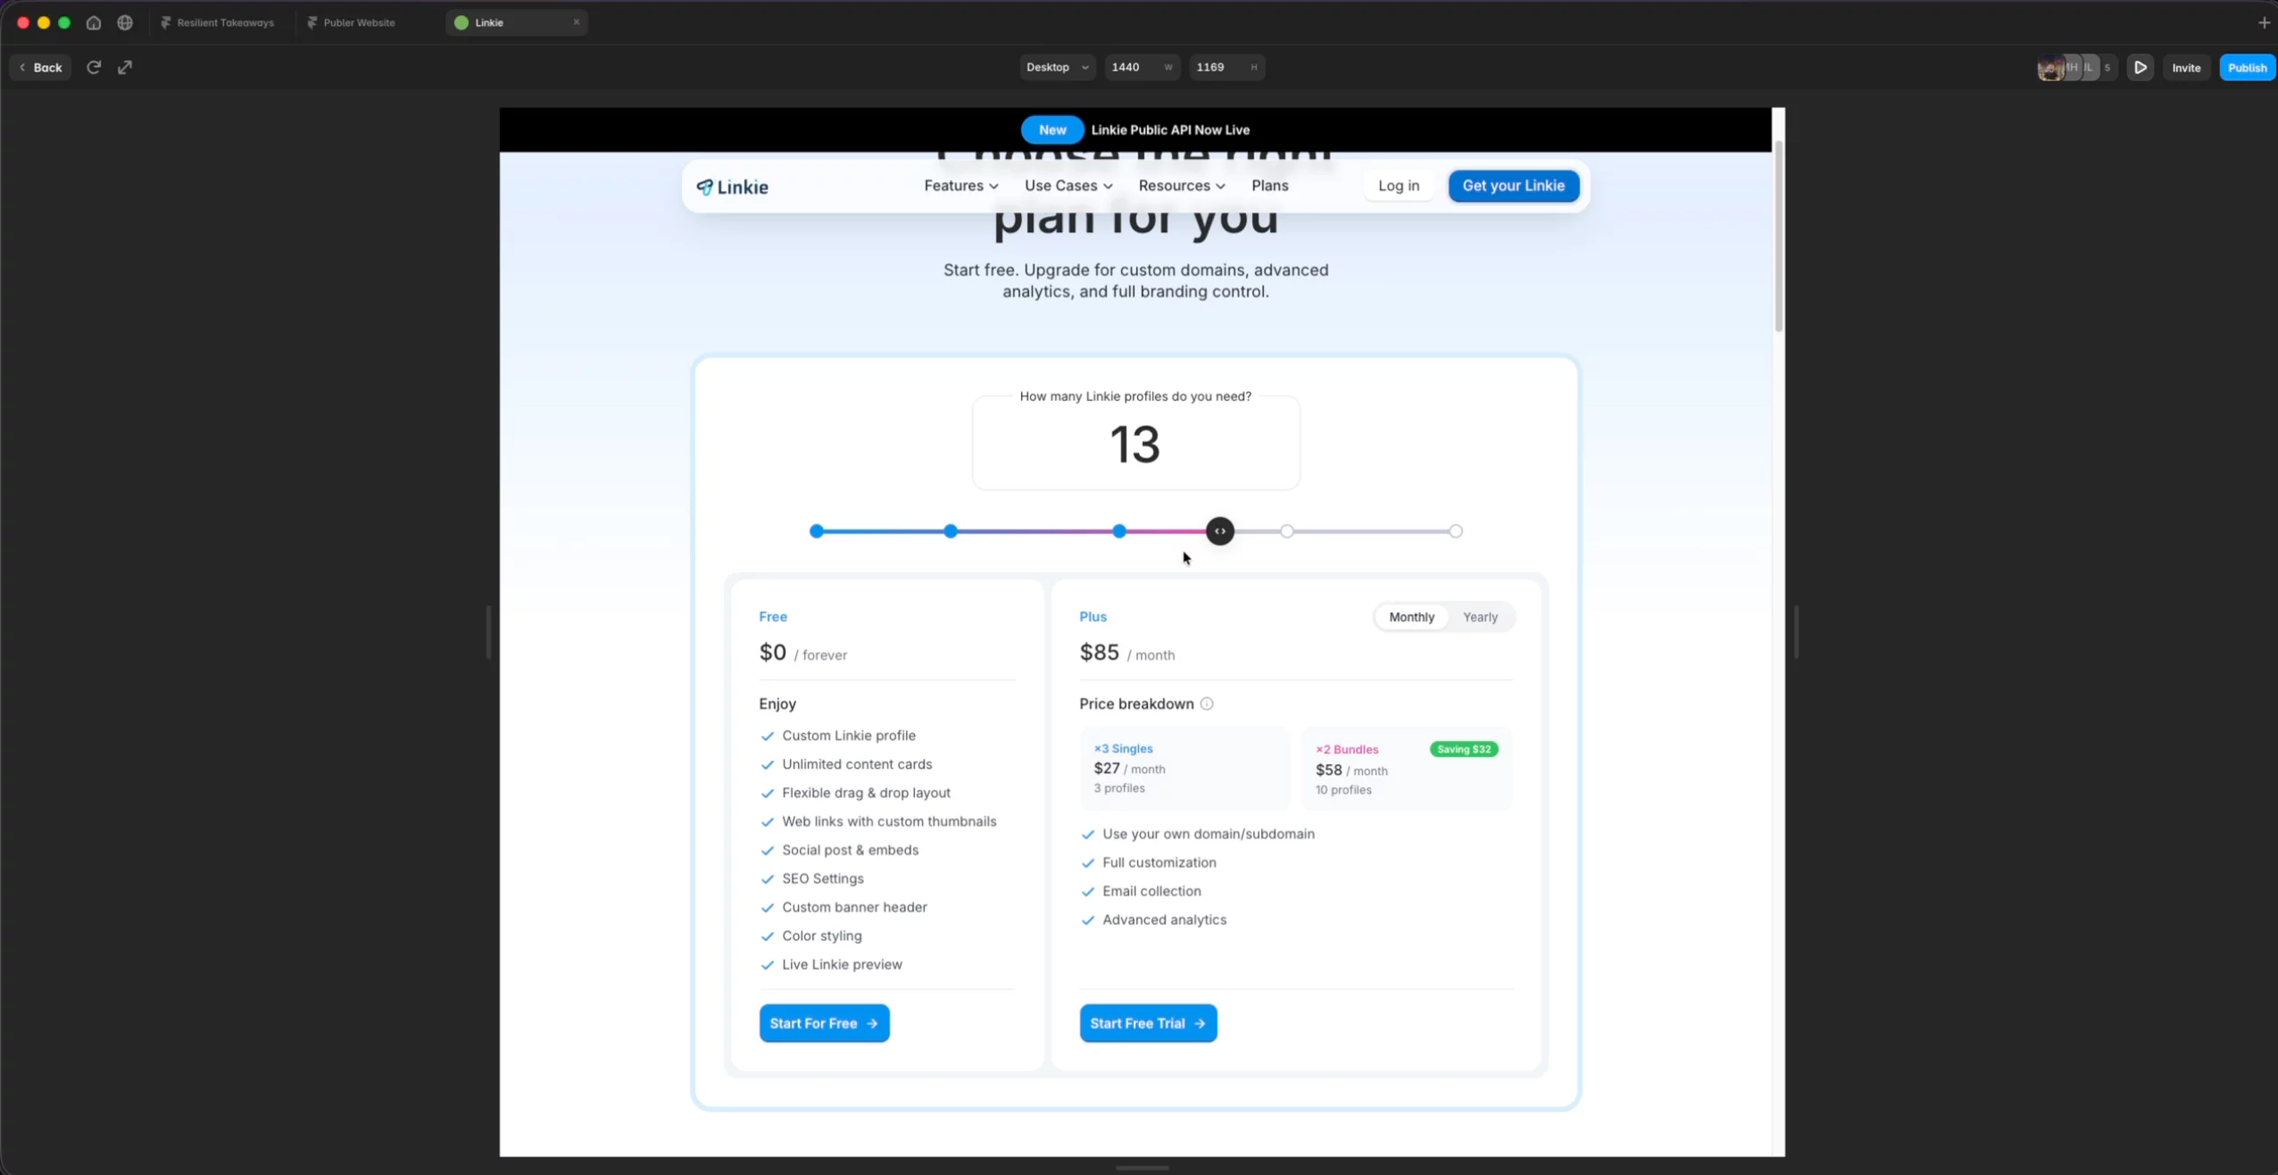Click the Invite button
Screen dimensions: 2278x1175
(2186, 67)
